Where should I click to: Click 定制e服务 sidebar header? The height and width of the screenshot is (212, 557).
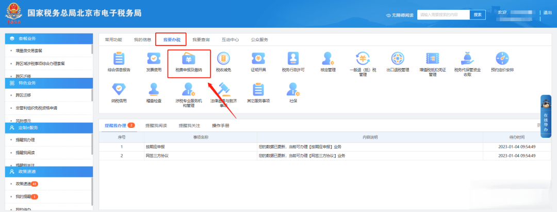49,127
